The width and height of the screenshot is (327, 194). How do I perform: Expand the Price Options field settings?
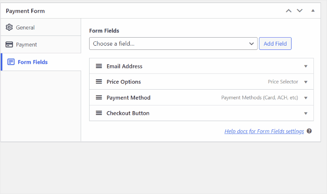click(x=306, y=82)
